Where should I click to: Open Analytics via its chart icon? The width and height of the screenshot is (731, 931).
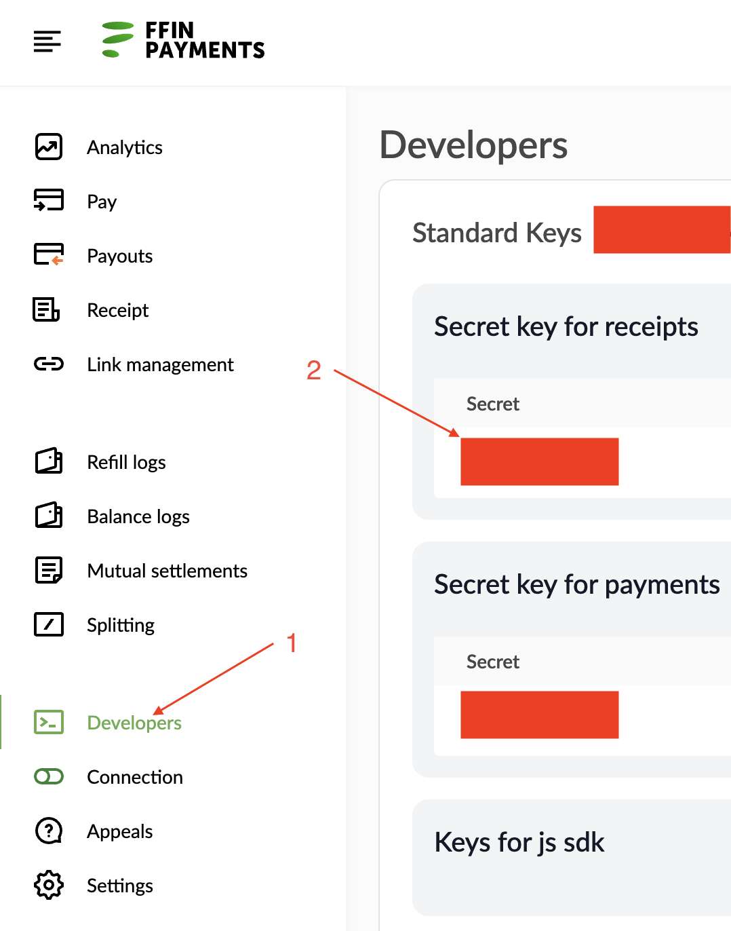(x=49, y=147)
